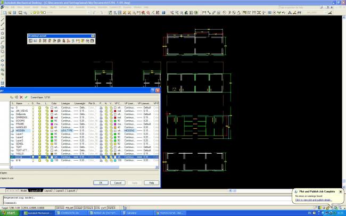
Task: Click the dialog's question mark help icon
Action: coord(152,91)
